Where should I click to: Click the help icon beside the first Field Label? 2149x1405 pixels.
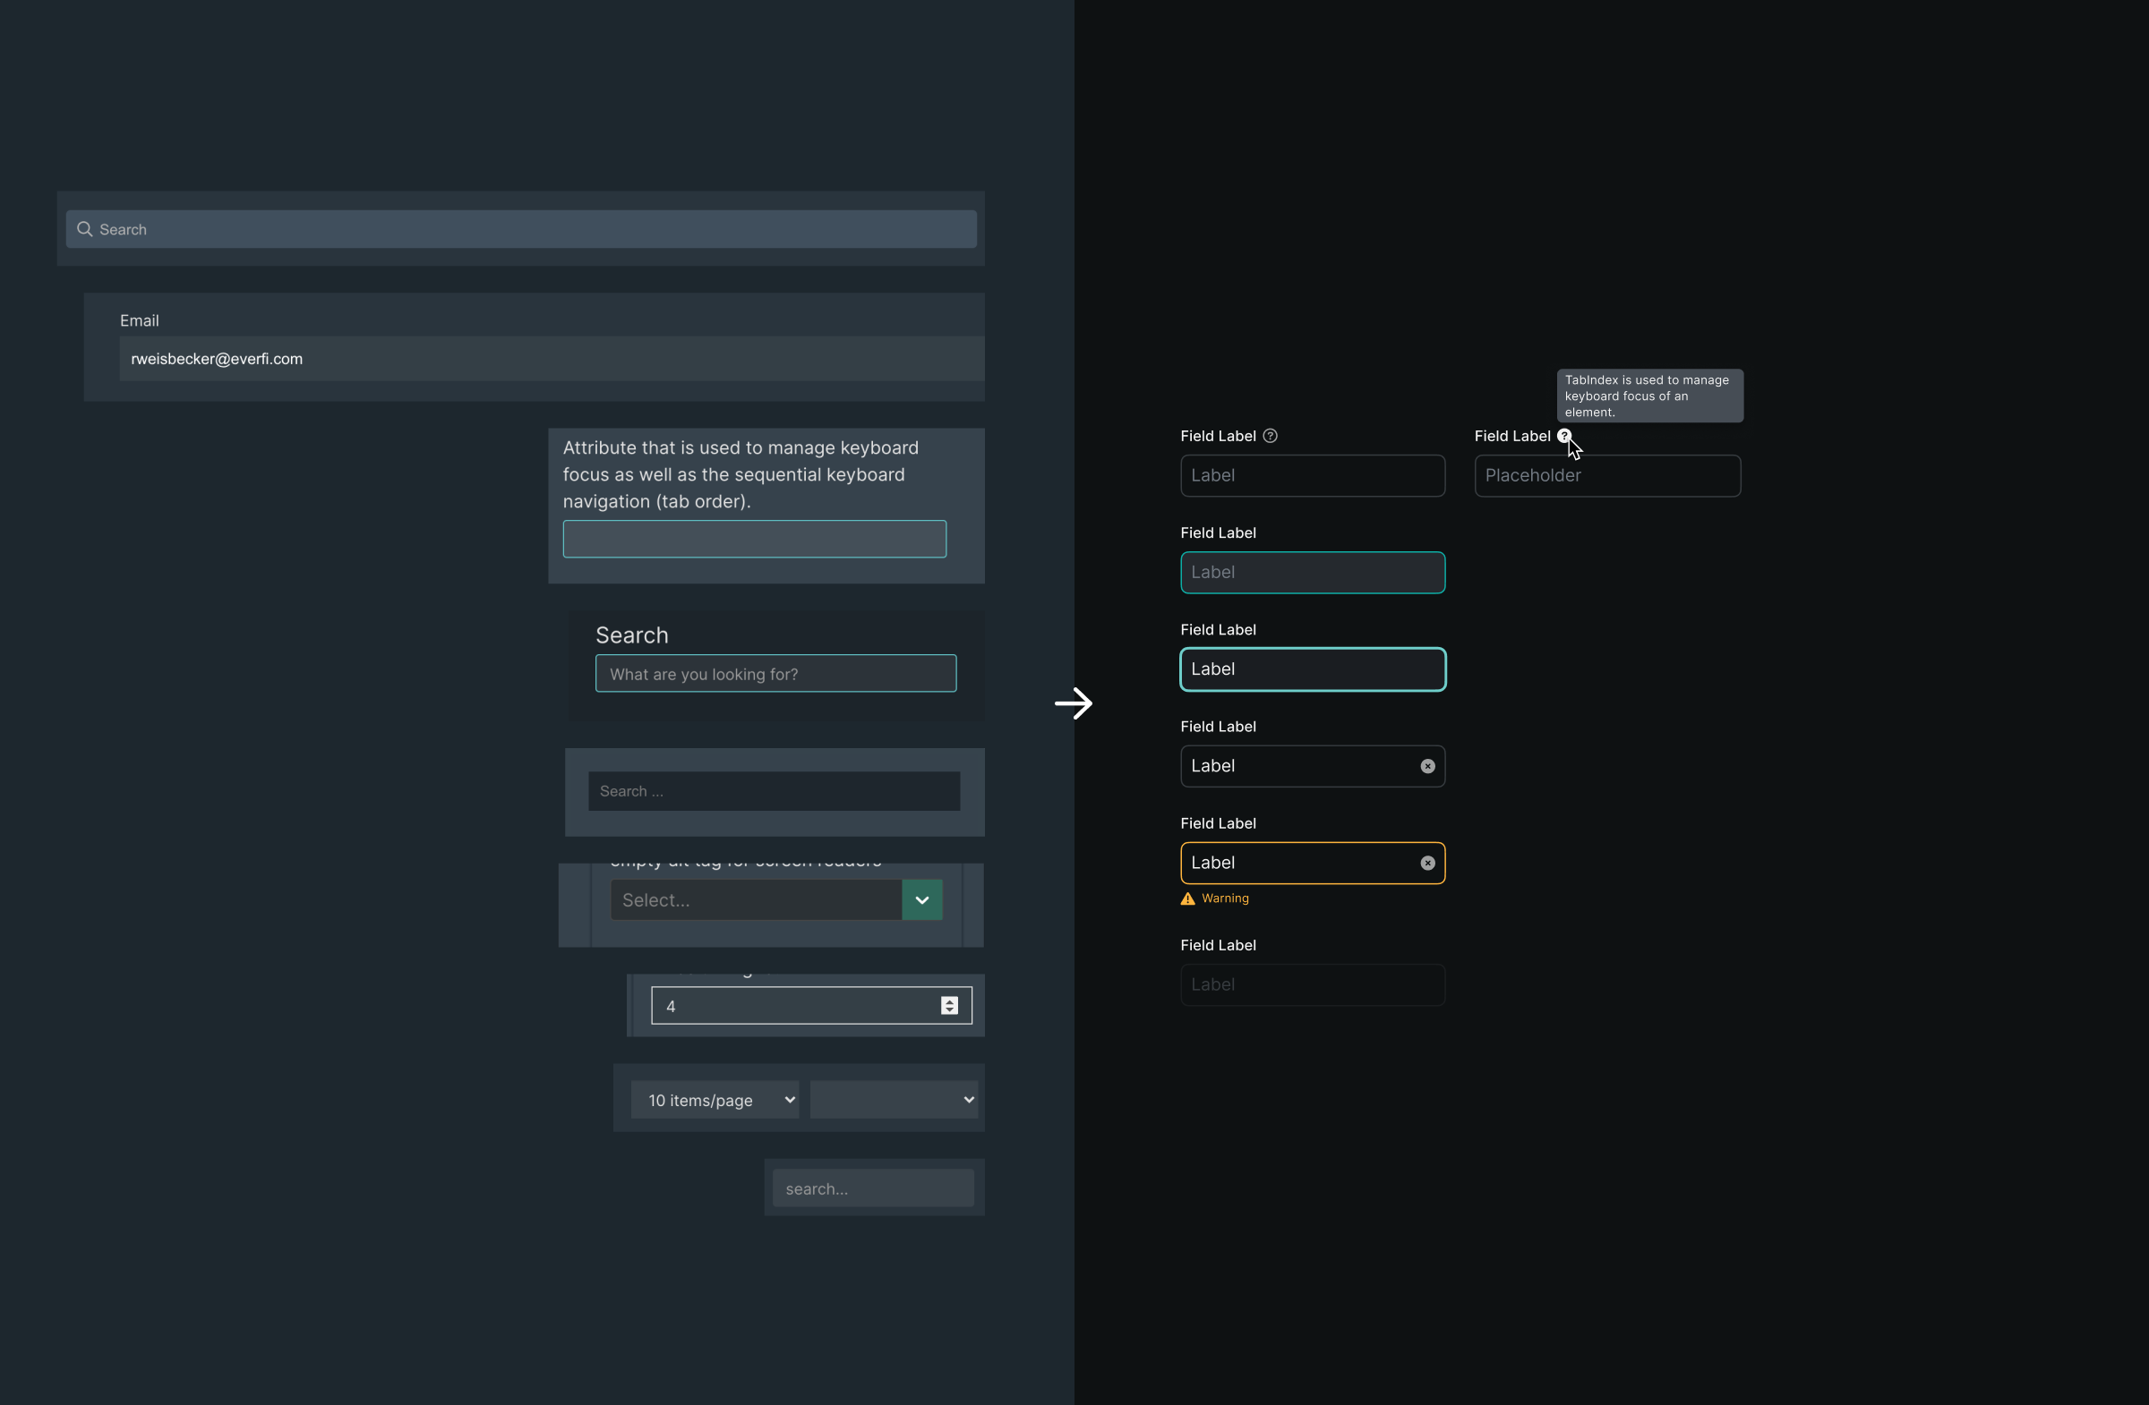click(1271, 435)
